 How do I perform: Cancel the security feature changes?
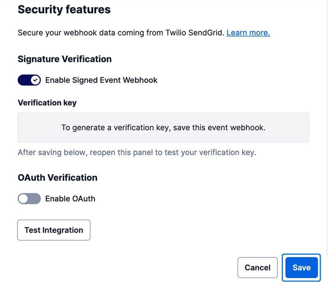257,267
